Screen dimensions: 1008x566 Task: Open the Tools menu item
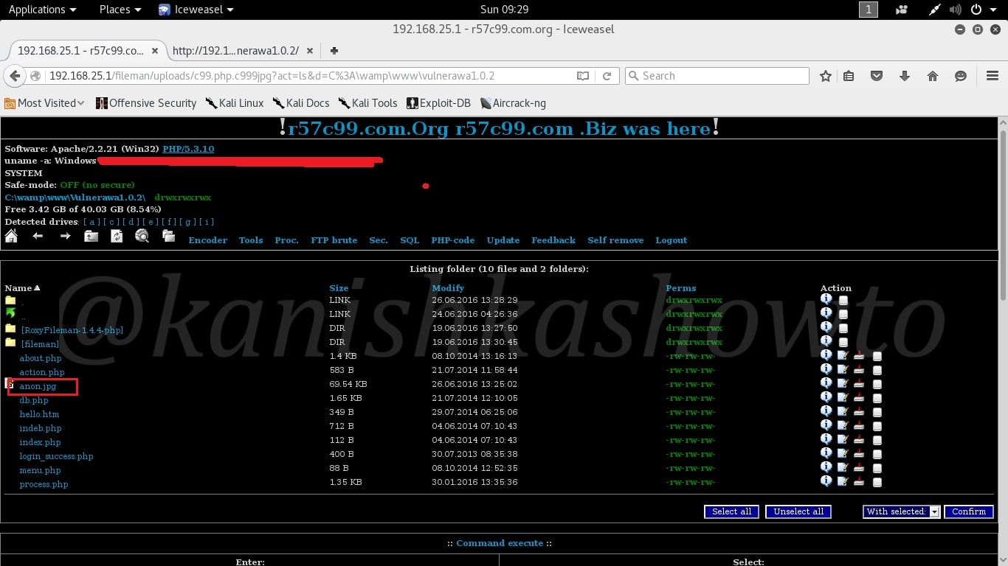tap(251, 240)
